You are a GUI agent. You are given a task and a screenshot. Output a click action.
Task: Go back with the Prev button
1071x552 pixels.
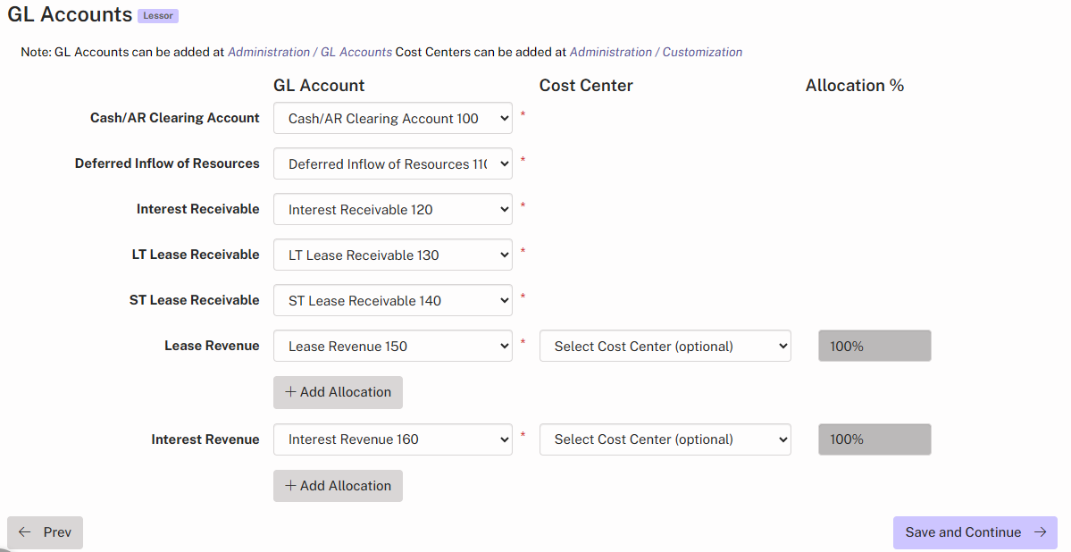click(x=45, y=532)
